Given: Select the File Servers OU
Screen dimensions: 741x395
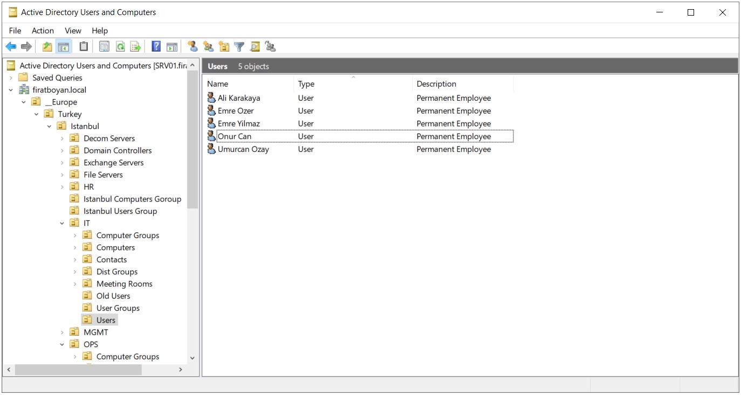Looking at the screenshot, I should coord(103,175).
